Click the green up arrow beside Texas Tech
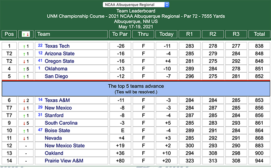Screen dimensions: 271x168 tap(24, 46)
